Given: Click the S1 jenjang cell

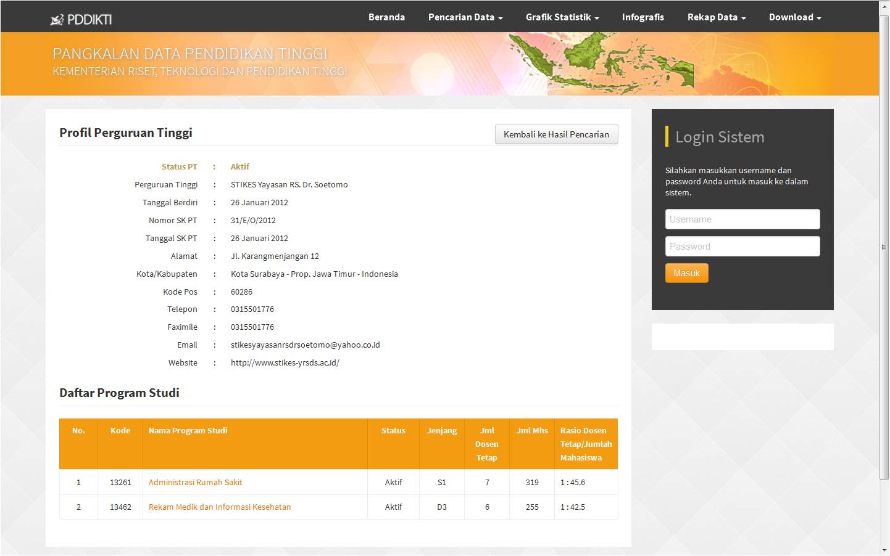Looking at the screenshot, I should pyautogui.click(x=442, y=483).
